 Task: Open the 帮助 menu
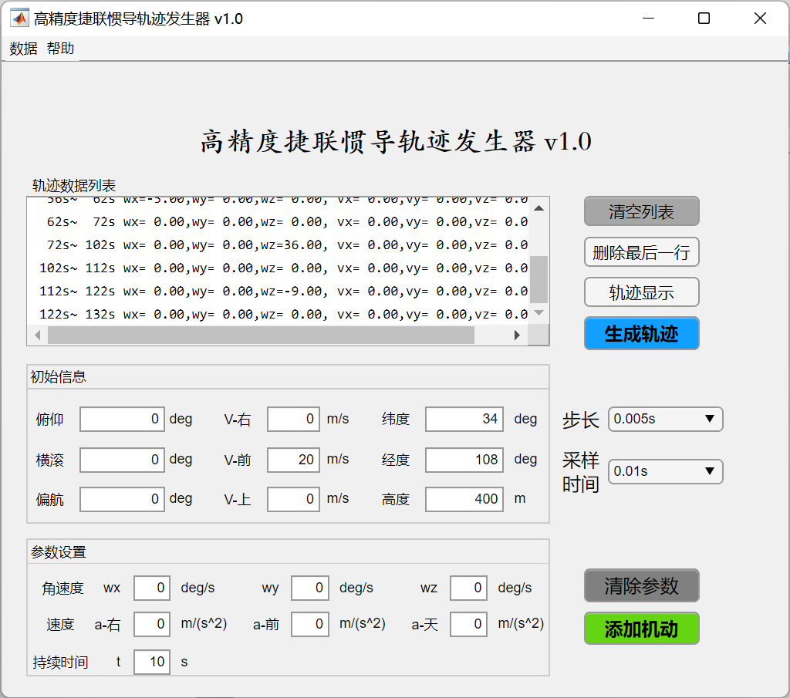60,49
